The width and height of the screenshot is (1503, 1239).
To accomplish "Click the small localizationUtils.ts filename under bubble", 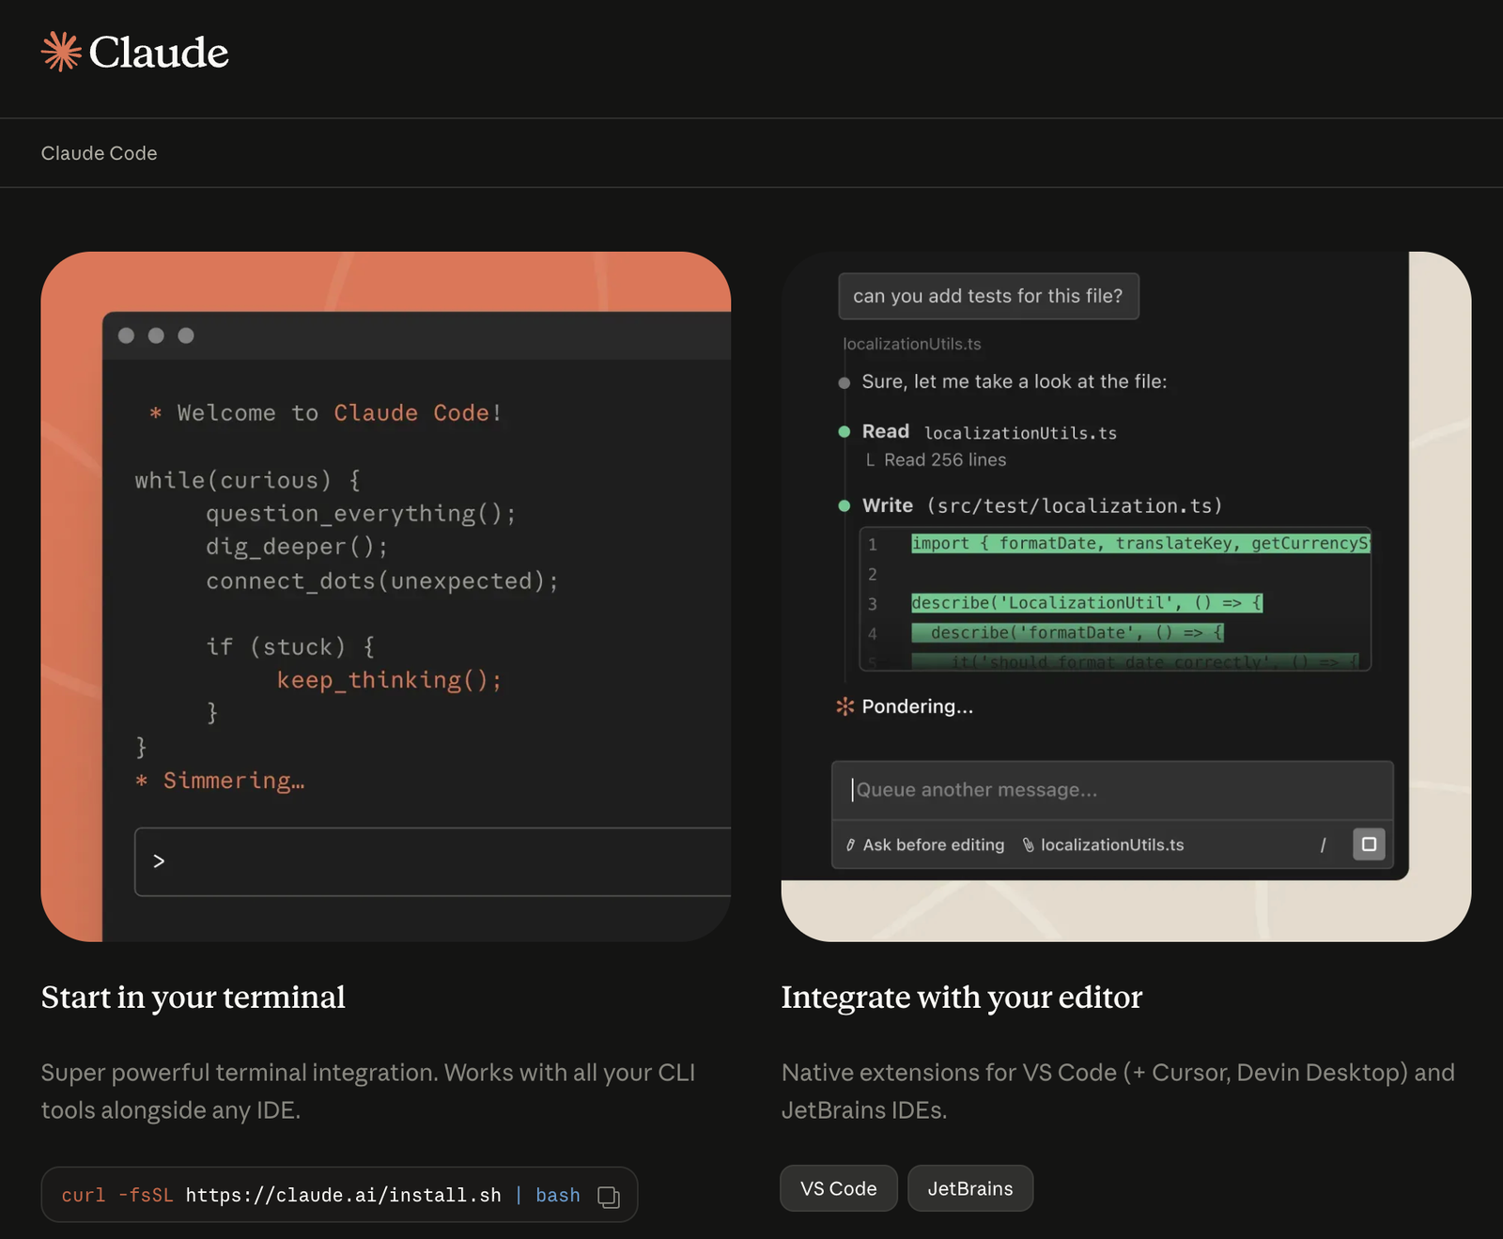I will click(x=912, y=344).
